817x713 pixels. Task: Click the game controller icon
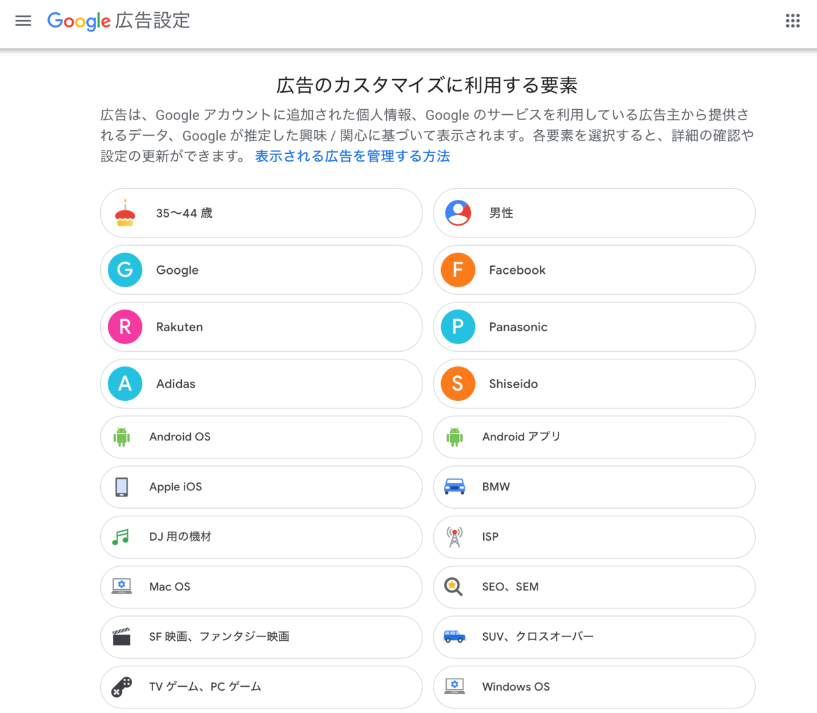point(122,687)
